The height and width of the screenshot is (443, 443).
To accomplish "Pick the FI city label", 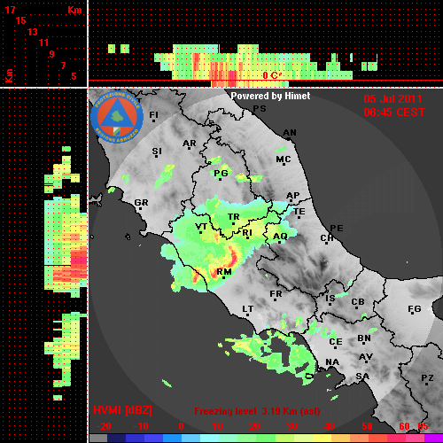I will [153, 114].
